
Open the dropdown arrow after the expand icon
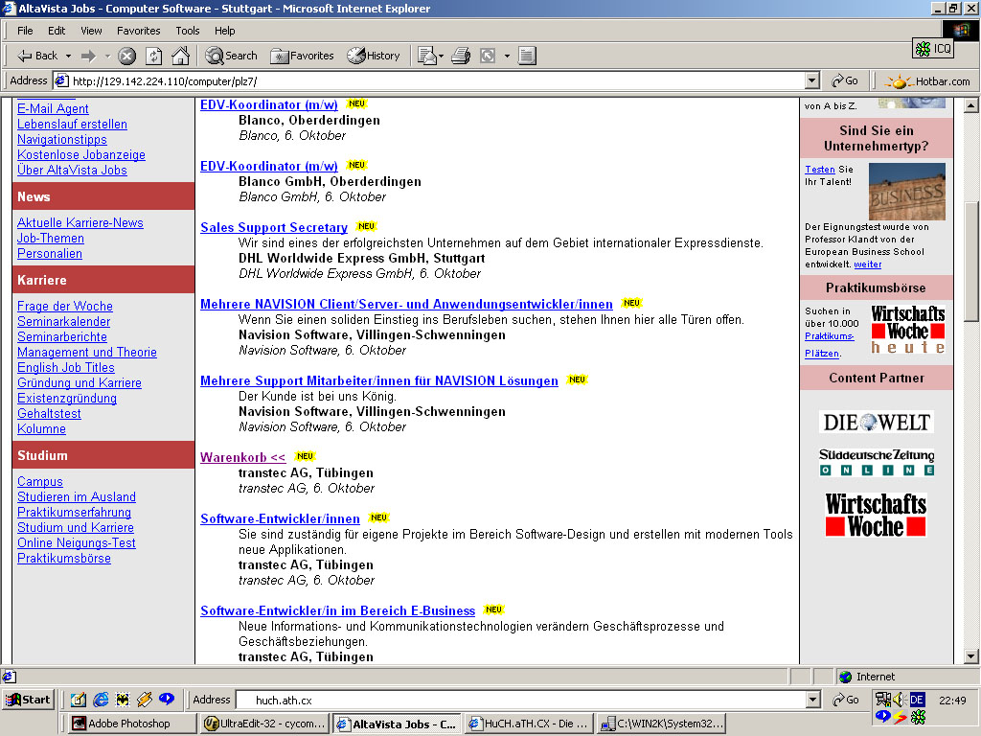coord(507,56)
